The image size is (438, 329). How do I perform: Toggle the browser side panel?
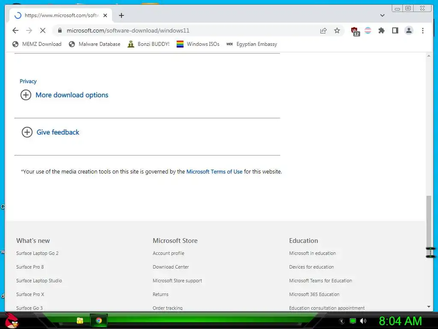(395, 30)
